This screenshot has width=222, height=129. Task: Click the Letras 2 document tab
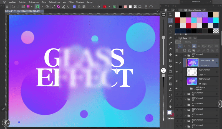click(22, 11)
